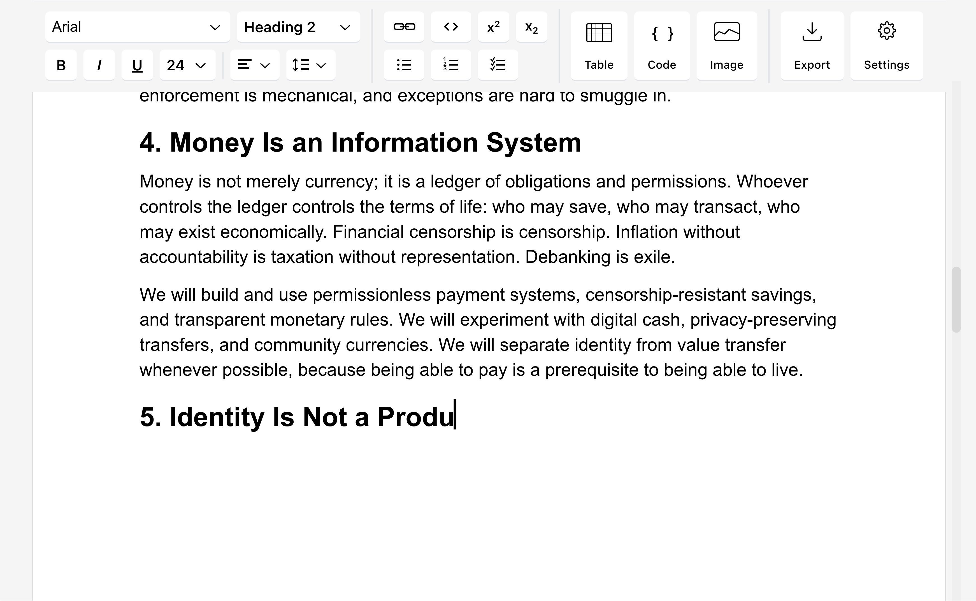Open the Arial font family dropdown
Screen dimensions: 976x601
[x=137, y=27]
